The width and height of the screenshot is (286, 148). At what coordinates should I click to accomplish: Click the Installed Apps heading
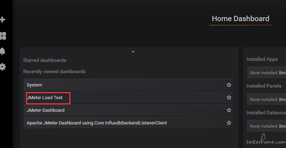tap(262, 59)
